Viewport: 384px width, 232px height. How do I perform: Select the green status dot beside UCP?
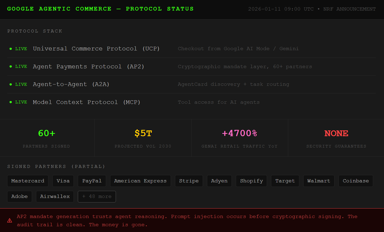(x=10, y=49)
